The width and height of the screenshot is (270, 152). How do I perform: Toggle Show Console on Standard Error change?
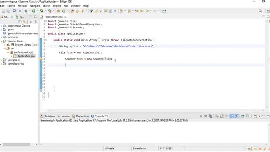237,117
